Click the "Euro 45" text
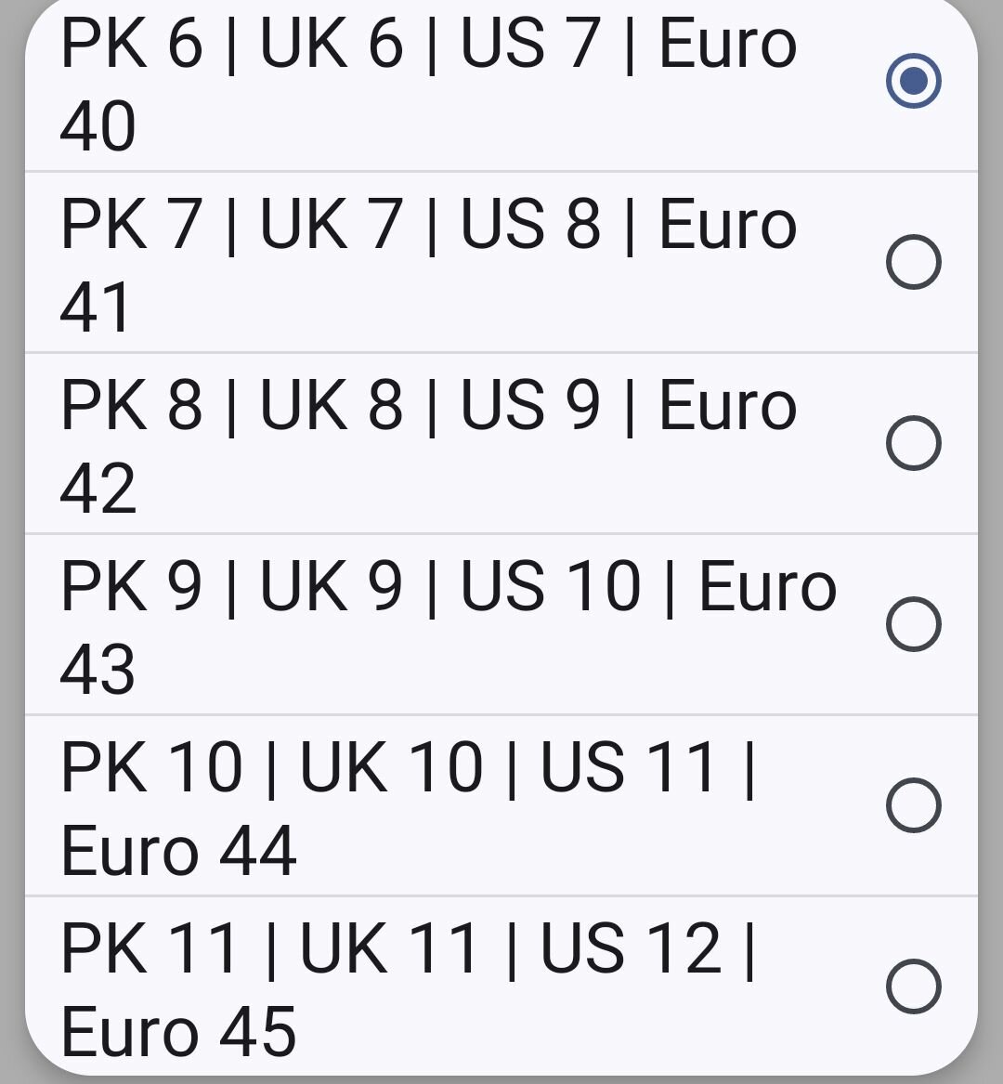 tap(178, 1032)
